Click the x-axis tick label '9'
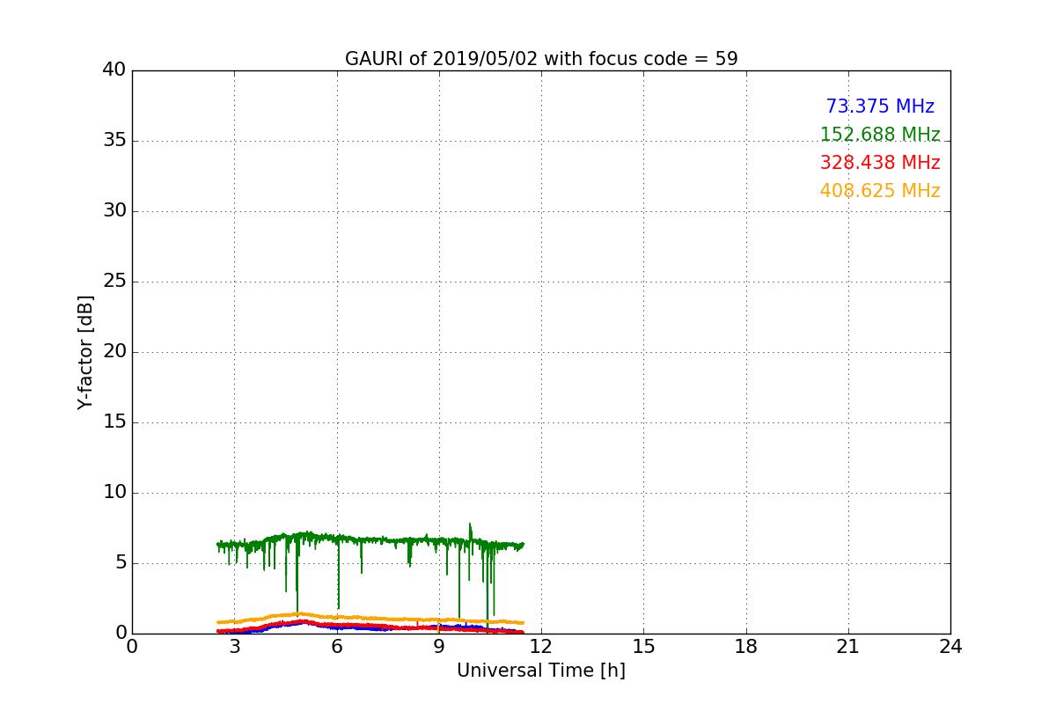The width and height of the screenshot is (1056, 704). point(439,647)
